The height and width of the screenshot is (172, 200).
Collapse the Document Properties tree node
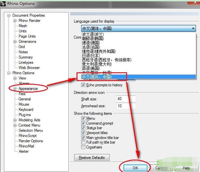click(9, 15)
